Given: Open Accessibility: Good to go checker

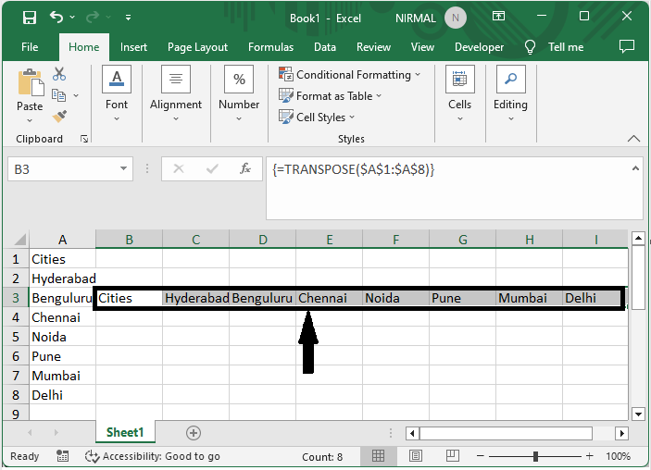Looking at the screenshot, I should coord(152,456).
